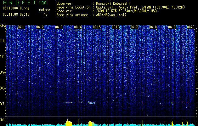Viewport: 198px width, 126px height.
Task: Click the yellow power burst below 0613 echo
Action: tap(68, 123)
